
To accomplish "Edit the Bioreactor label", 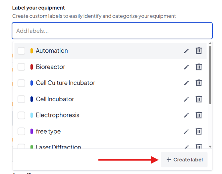I will (x=187, y=67).
